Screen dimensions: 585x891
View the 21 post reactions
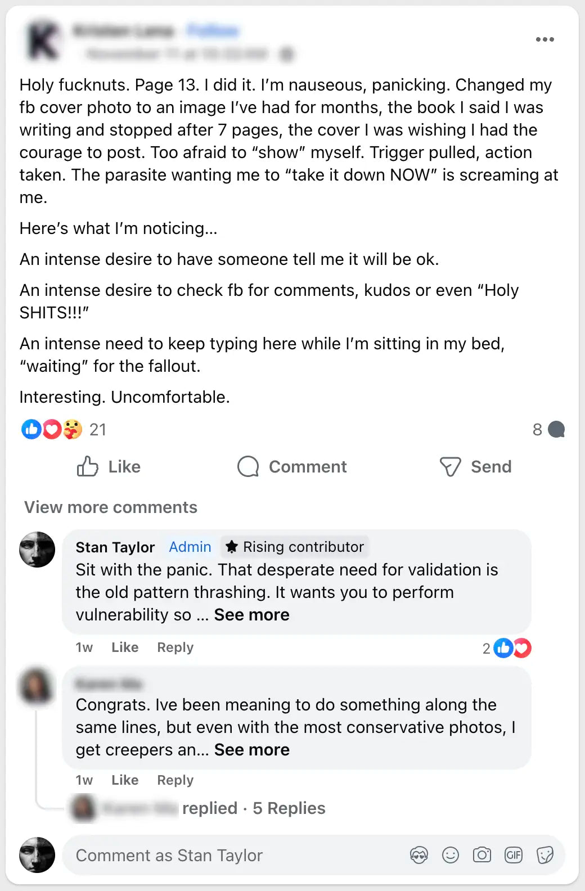(x=97, y=430)
